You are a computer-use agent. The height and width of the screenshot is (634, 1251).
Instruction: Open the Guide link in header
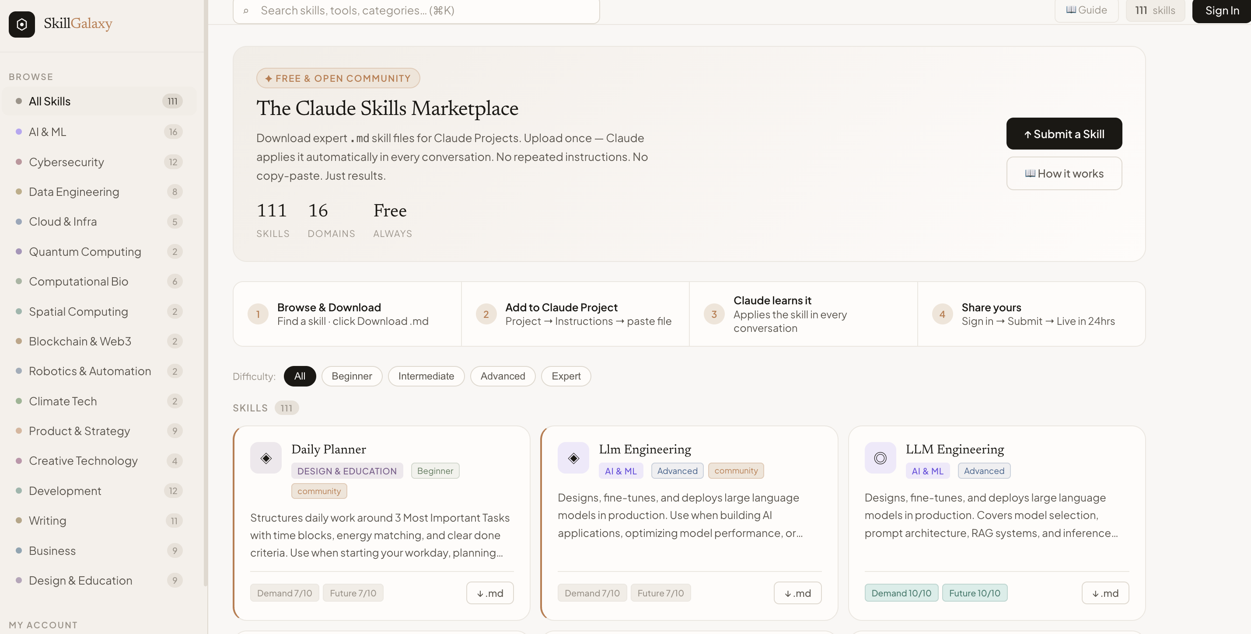(x=1086, y=10)
